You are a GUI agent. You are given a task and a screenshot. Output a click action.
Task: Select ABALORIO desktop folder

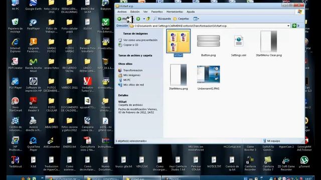click(x=51, y=122)
